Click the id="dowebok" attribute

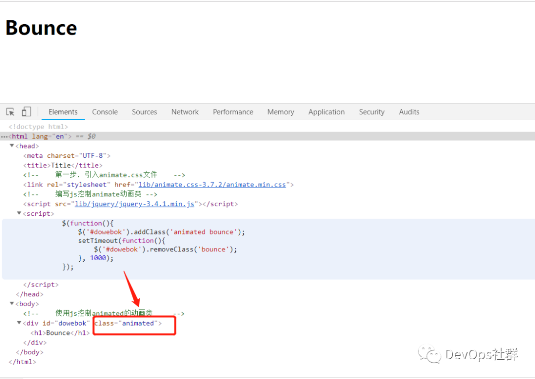point(66,323)
